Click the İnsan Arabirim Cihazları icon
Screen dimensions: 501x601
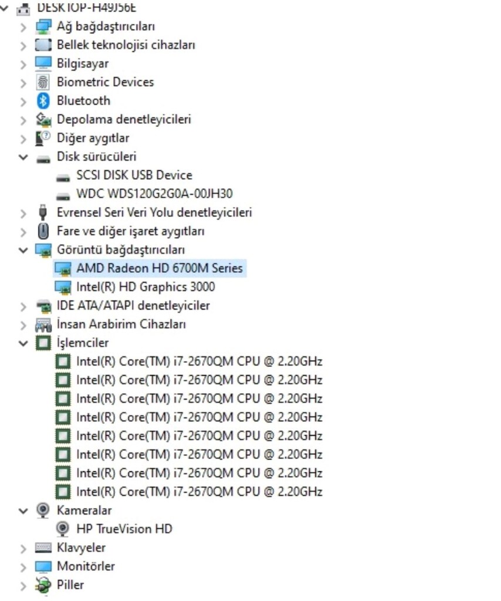coord(43,325)
